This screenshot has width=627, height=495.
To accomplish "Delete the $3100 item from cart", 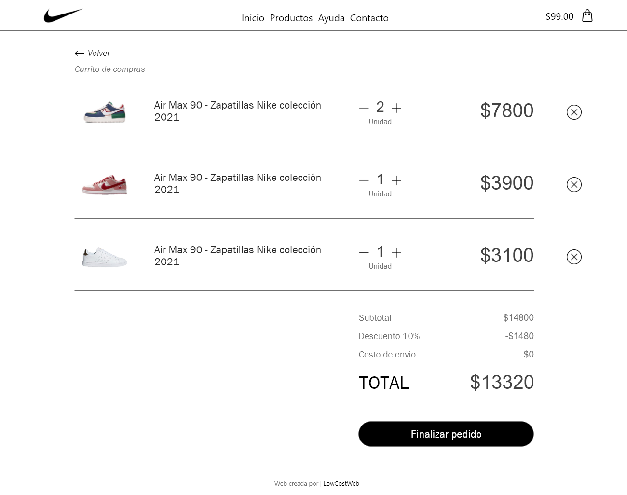I will tap(574, 257).
